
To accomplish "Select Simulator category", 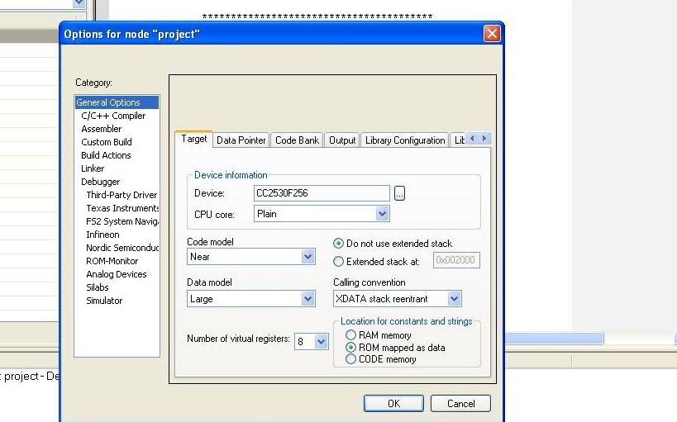I will pos(104,301).
